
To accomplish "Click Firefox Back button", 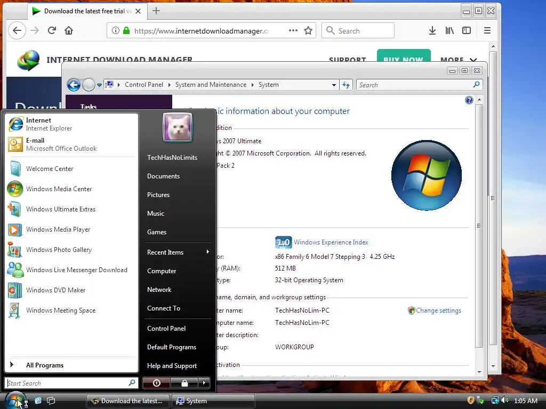I will pos(17,30).
